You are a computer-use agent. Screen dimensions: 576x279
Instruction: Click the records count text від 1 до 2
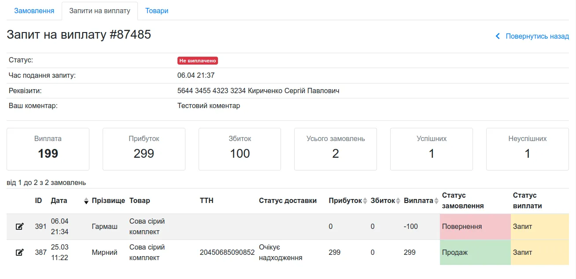click(46, 182)
